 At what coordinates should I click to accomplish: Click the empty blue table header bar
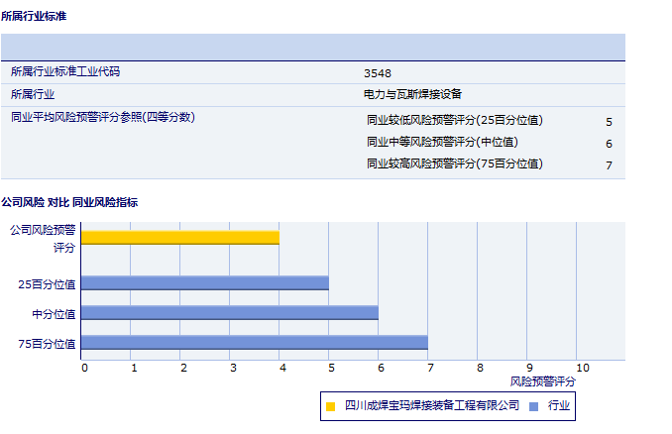312,47
